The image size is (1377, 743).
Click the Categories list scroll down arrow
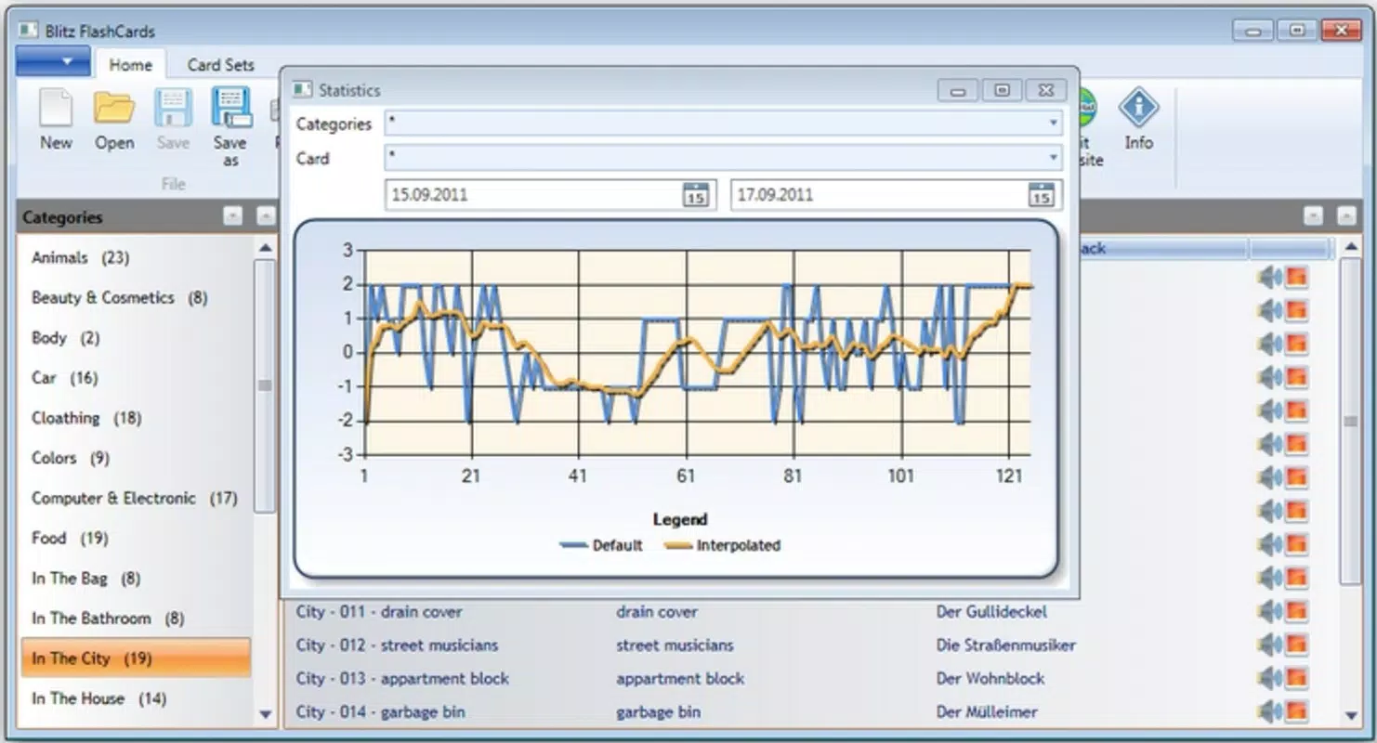pos(266,714)
